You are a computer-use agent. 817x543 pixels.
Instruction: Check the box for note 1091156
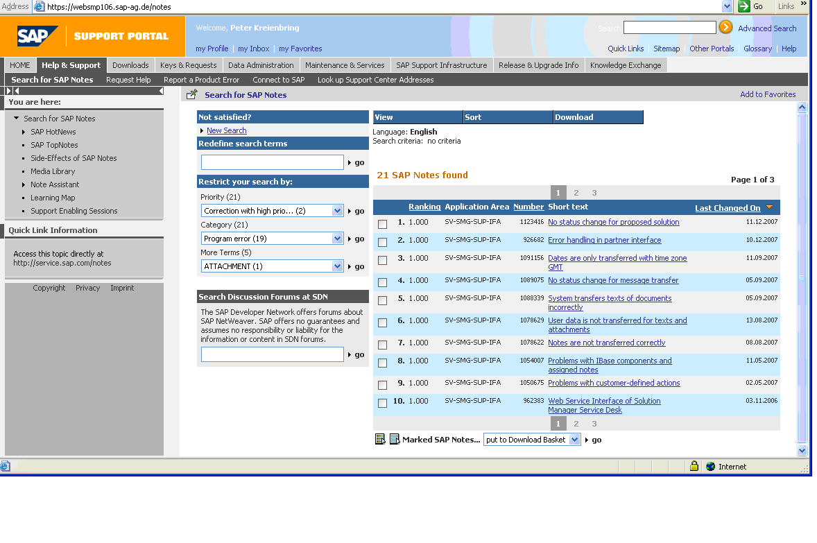click(x=382, y=260)
